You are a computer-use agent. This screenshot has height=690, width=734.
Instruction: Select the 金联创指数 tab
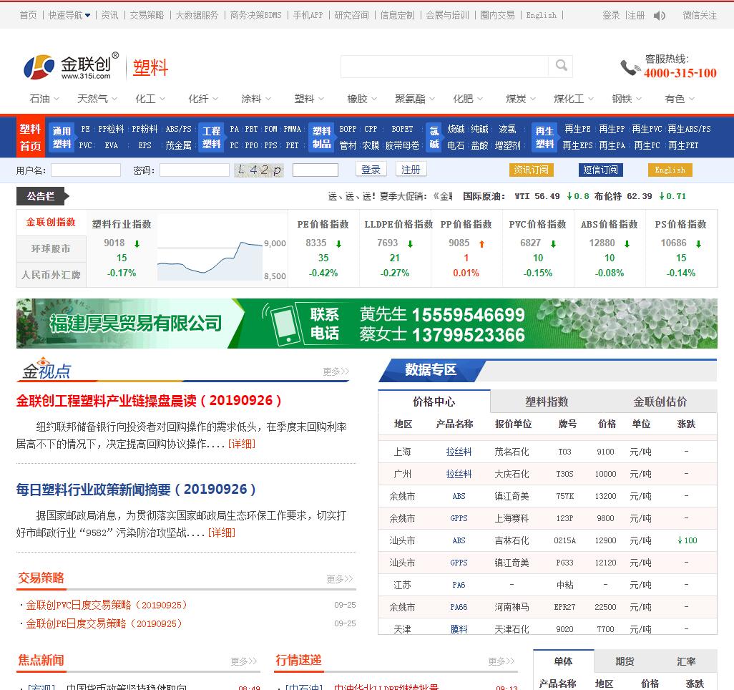tap(51, 223)
